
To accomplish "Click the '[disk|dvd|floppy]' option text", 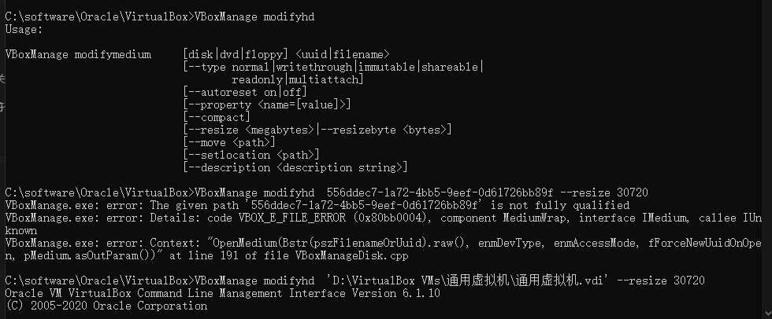I will coord(236,54).
